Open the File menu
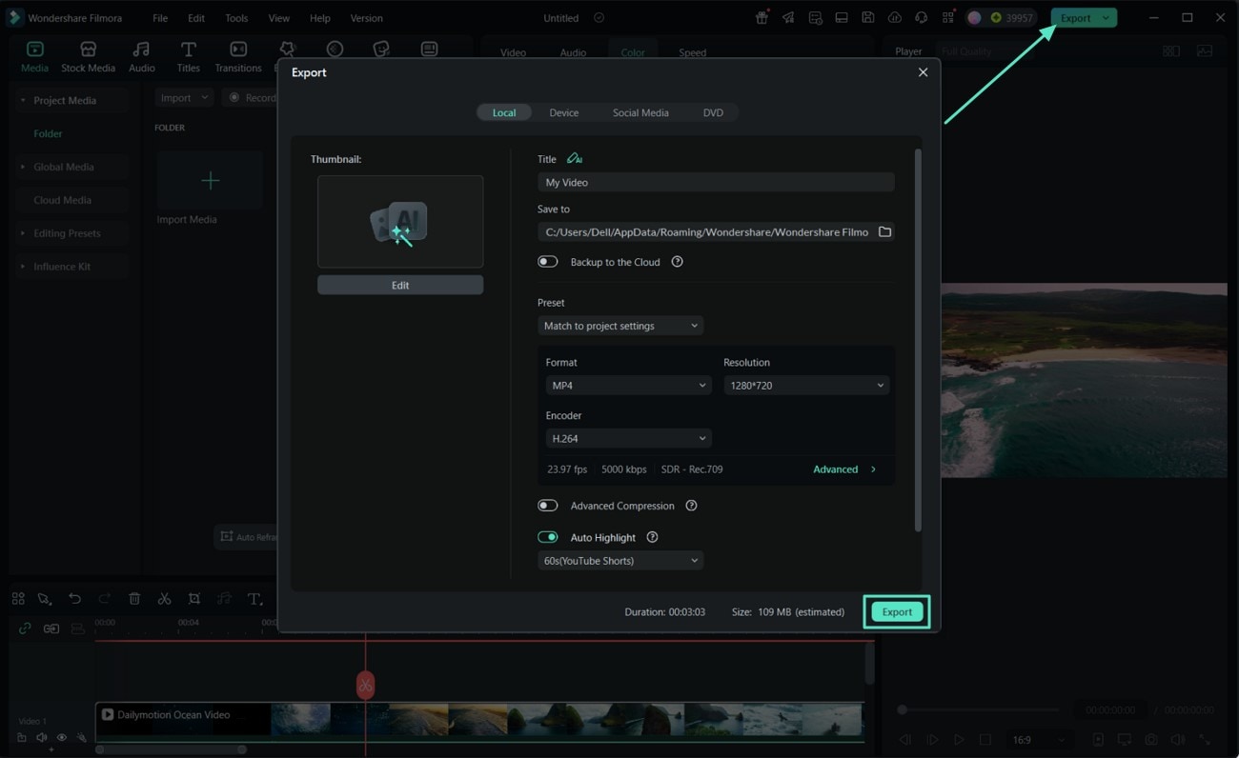This screenshot has width=1239, height=758. point(160,18)
